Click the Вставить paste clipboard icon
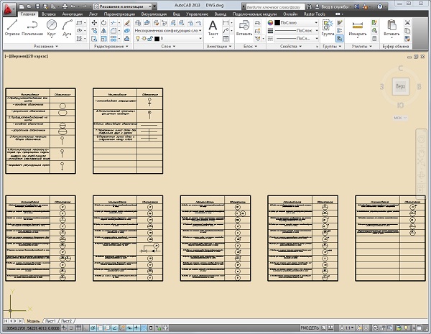The image size is (431, 334). 391,26
